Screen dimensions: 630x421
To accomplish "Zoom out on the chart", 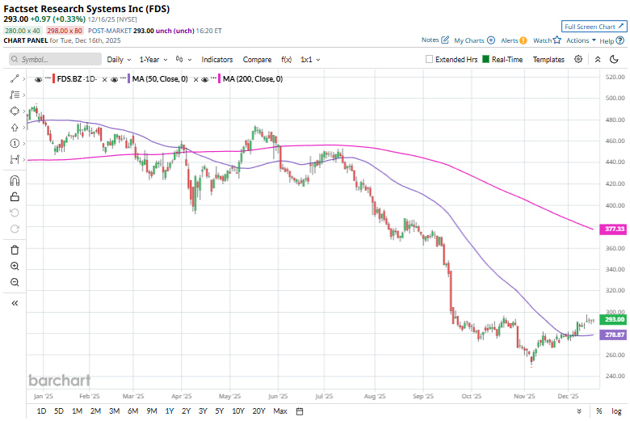I will [15, 282].
